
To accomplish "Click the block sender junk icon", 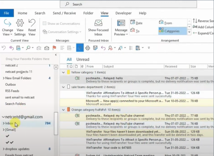I will pos(110,48).
